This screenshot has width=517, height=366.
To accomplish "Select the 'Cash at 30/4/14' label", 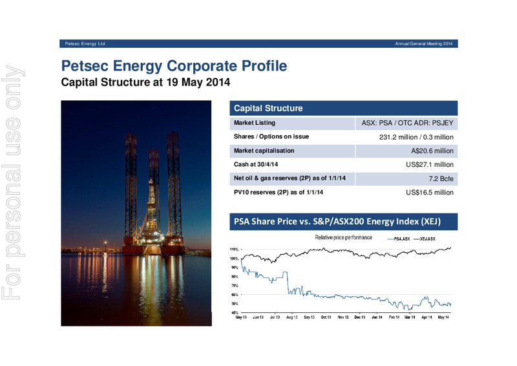I will 255,164.
